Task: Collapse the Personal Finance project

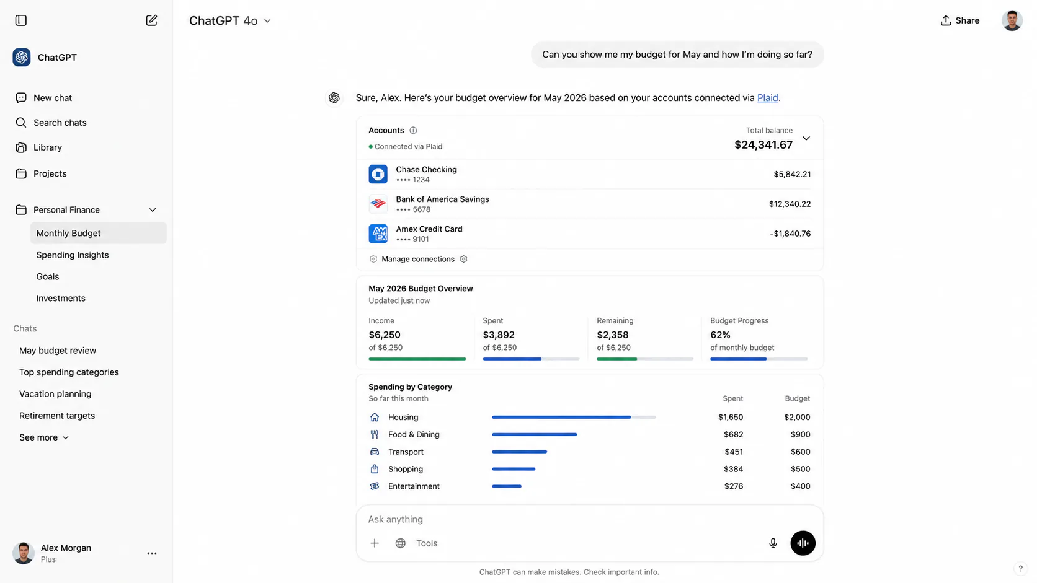Action: tap(153, 210)
